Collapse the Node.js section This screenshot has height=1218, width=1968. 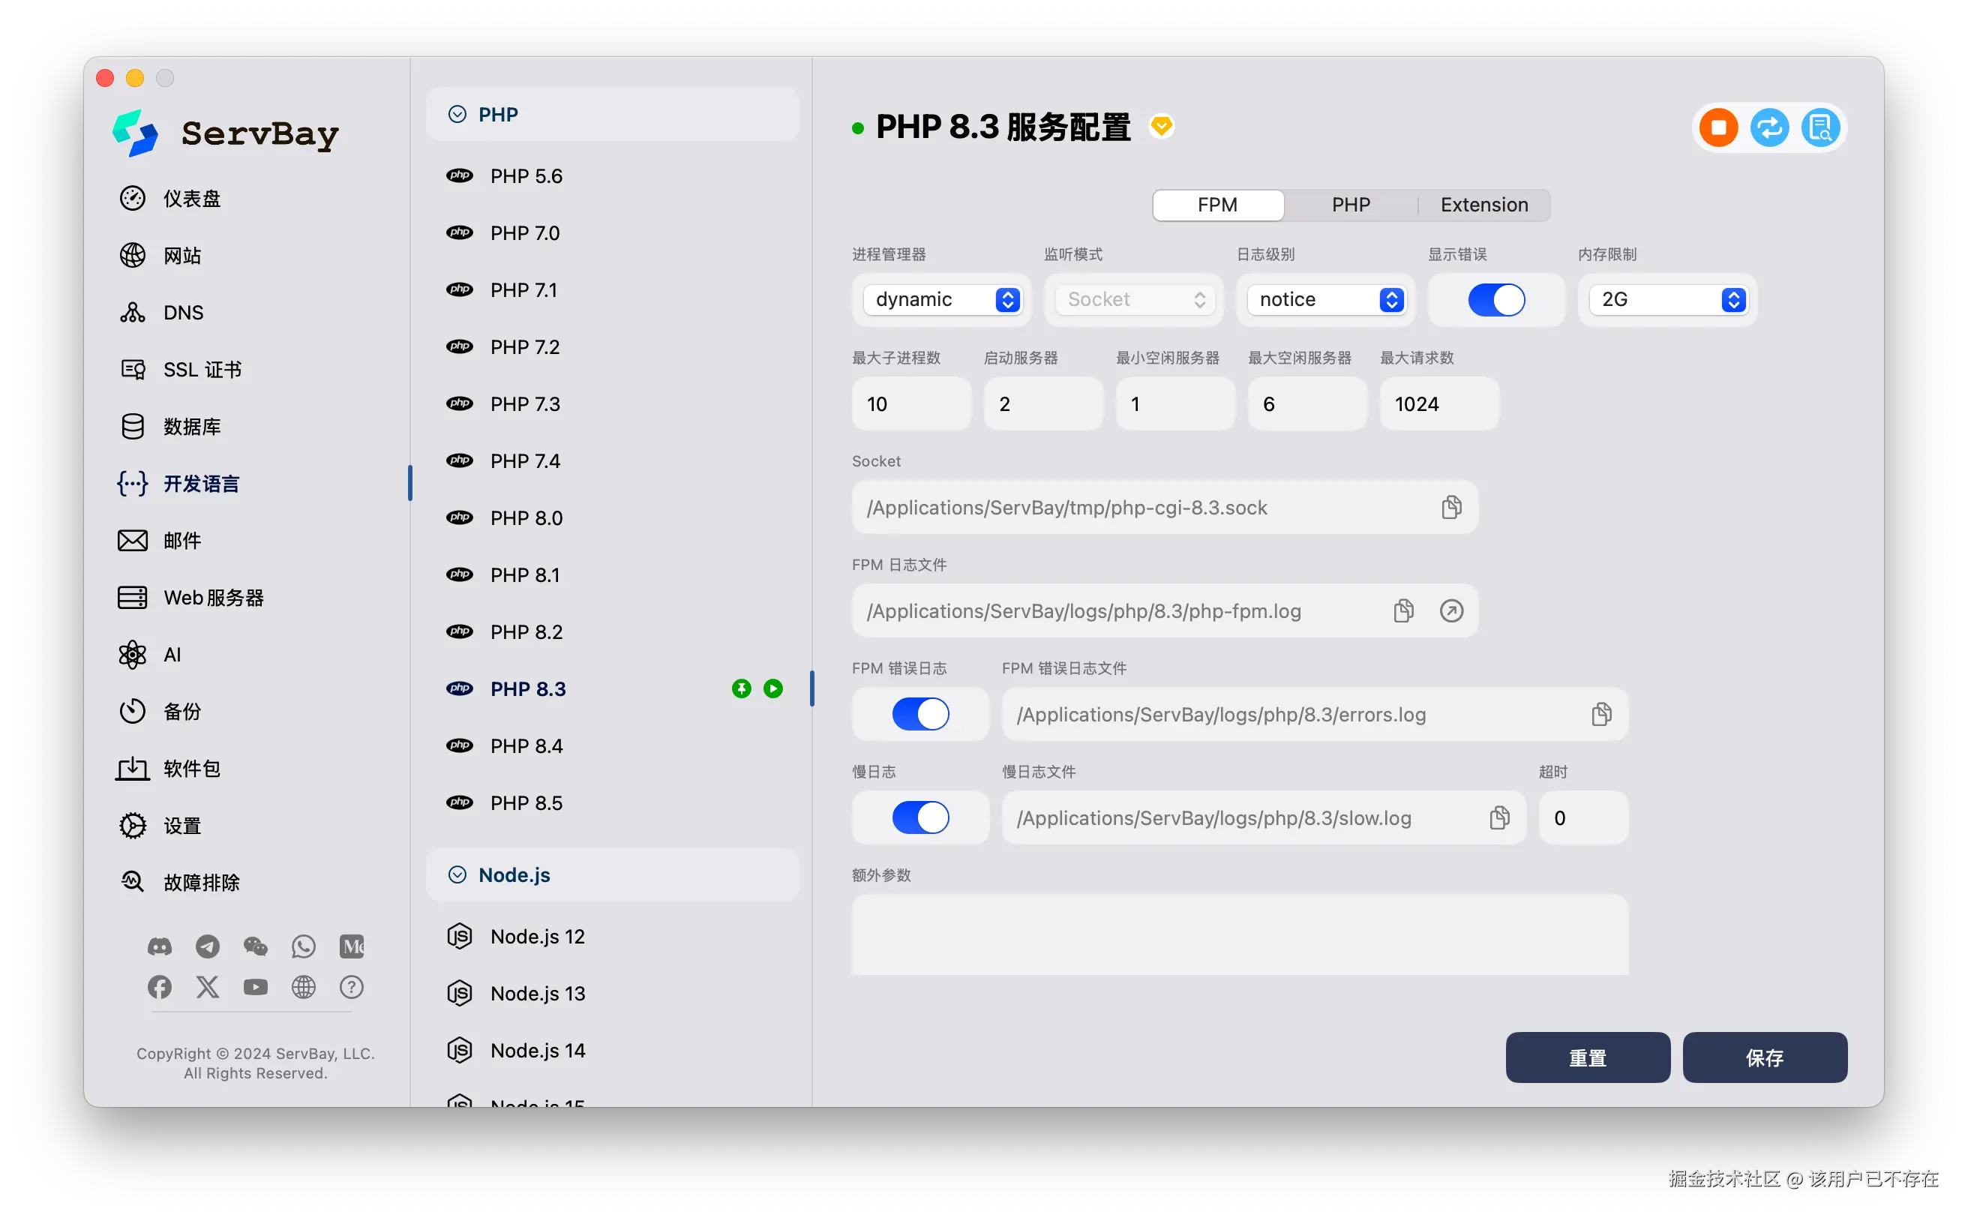coord(457,874)
